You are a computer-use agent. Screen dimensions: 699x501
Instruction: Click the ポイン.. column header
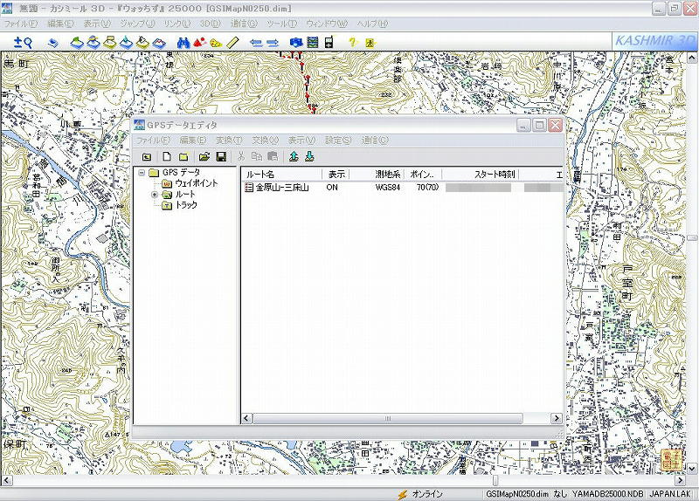pos(423,174)
